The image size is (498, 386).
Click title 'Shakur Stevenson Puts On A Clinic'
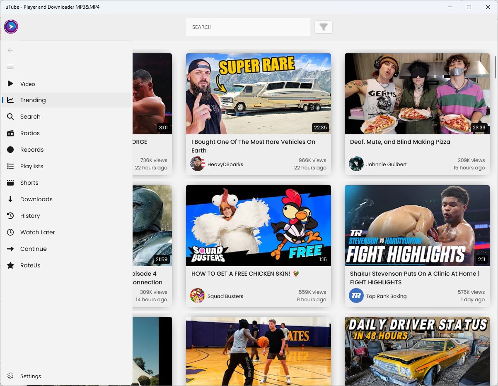click(415, 278)
